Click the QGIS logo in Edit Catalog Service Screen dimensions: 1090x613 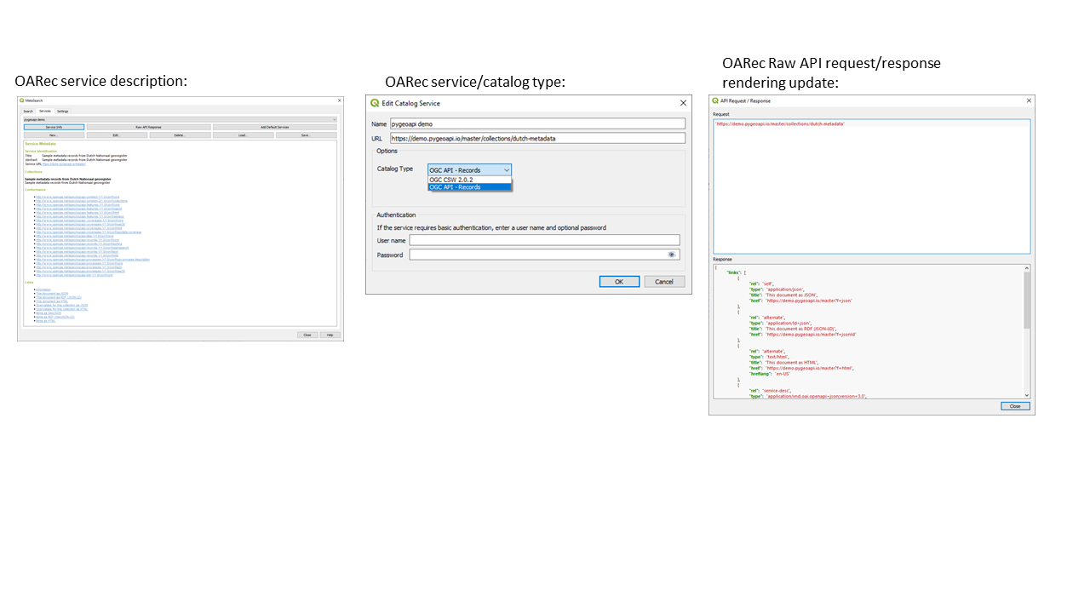(x=375, y=103)
